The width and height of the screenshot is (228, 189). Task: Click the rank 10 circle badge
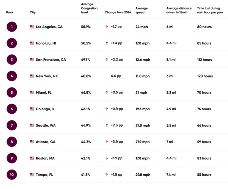pos(12,174)
